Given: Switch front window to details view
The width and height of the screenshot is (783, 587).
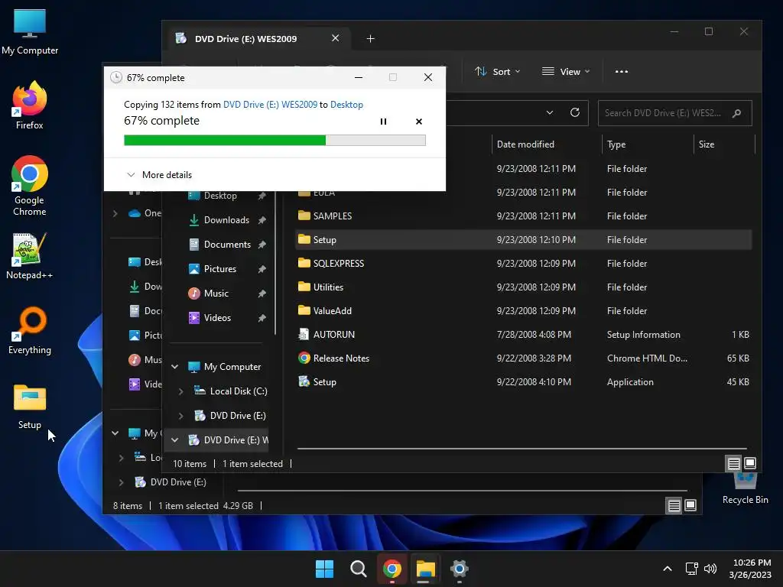Looking at the screenshot, I should tap(733, 464).
